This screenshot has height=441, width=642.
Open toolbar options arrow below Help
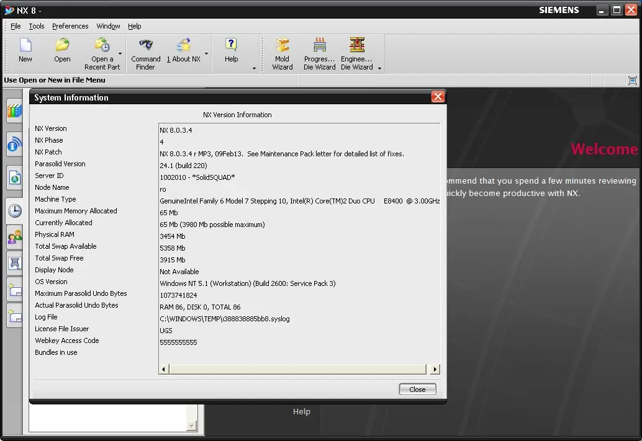[x=254, y=68]
